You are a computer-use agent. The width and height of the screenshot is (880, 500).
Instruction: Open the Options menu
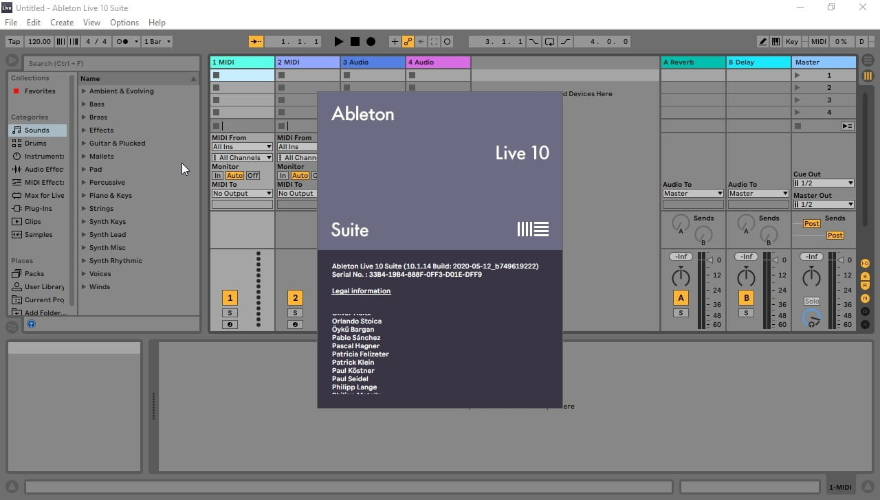click(x=124, y=23)
